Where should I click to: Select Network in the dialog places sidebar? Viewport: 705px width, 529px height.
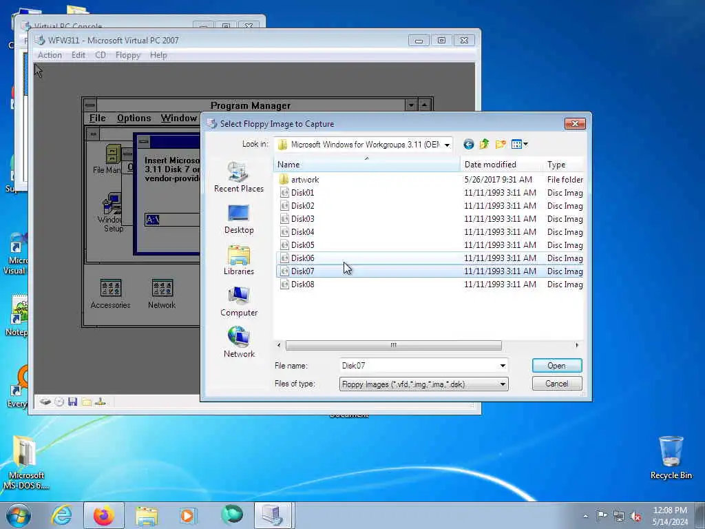[239, 342]
